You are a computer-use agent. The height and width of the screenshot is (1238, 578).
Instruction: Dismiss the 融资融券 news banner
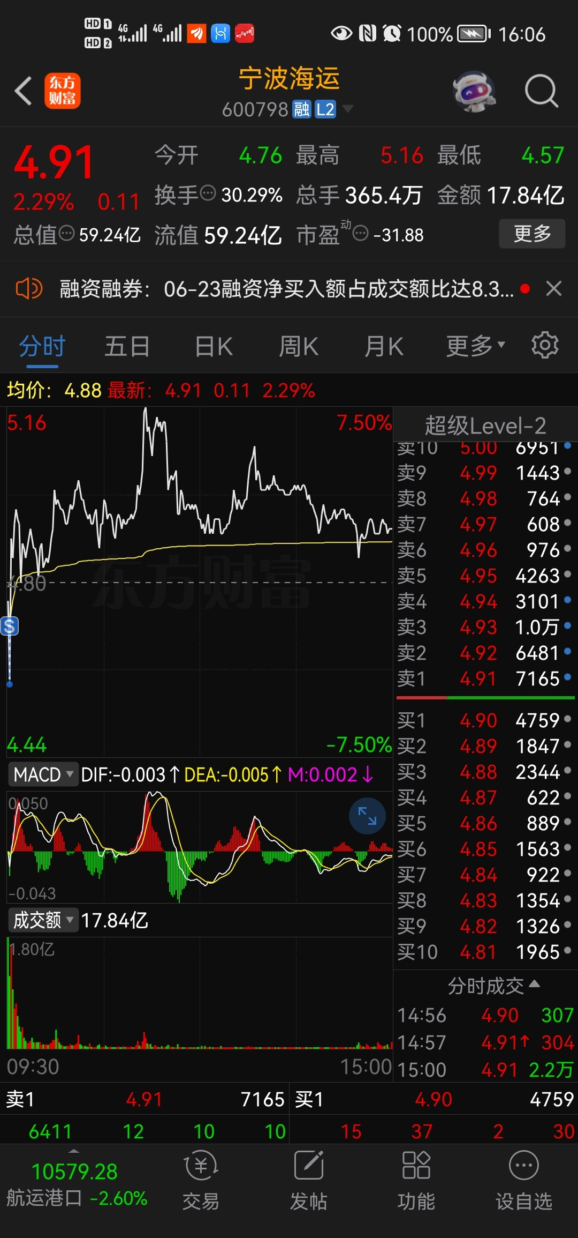click(554, 289)
